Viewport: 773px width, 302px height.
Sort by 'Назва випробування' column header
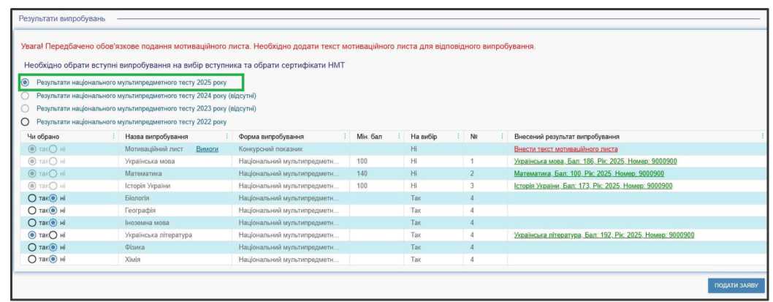[157, 137]
